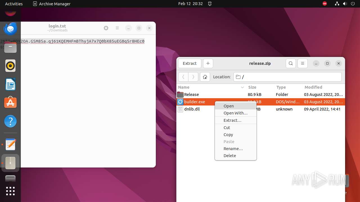This screenshot has width=360, height=202.
Task: Sort archive list by Size column
Action: pos(260,87)
